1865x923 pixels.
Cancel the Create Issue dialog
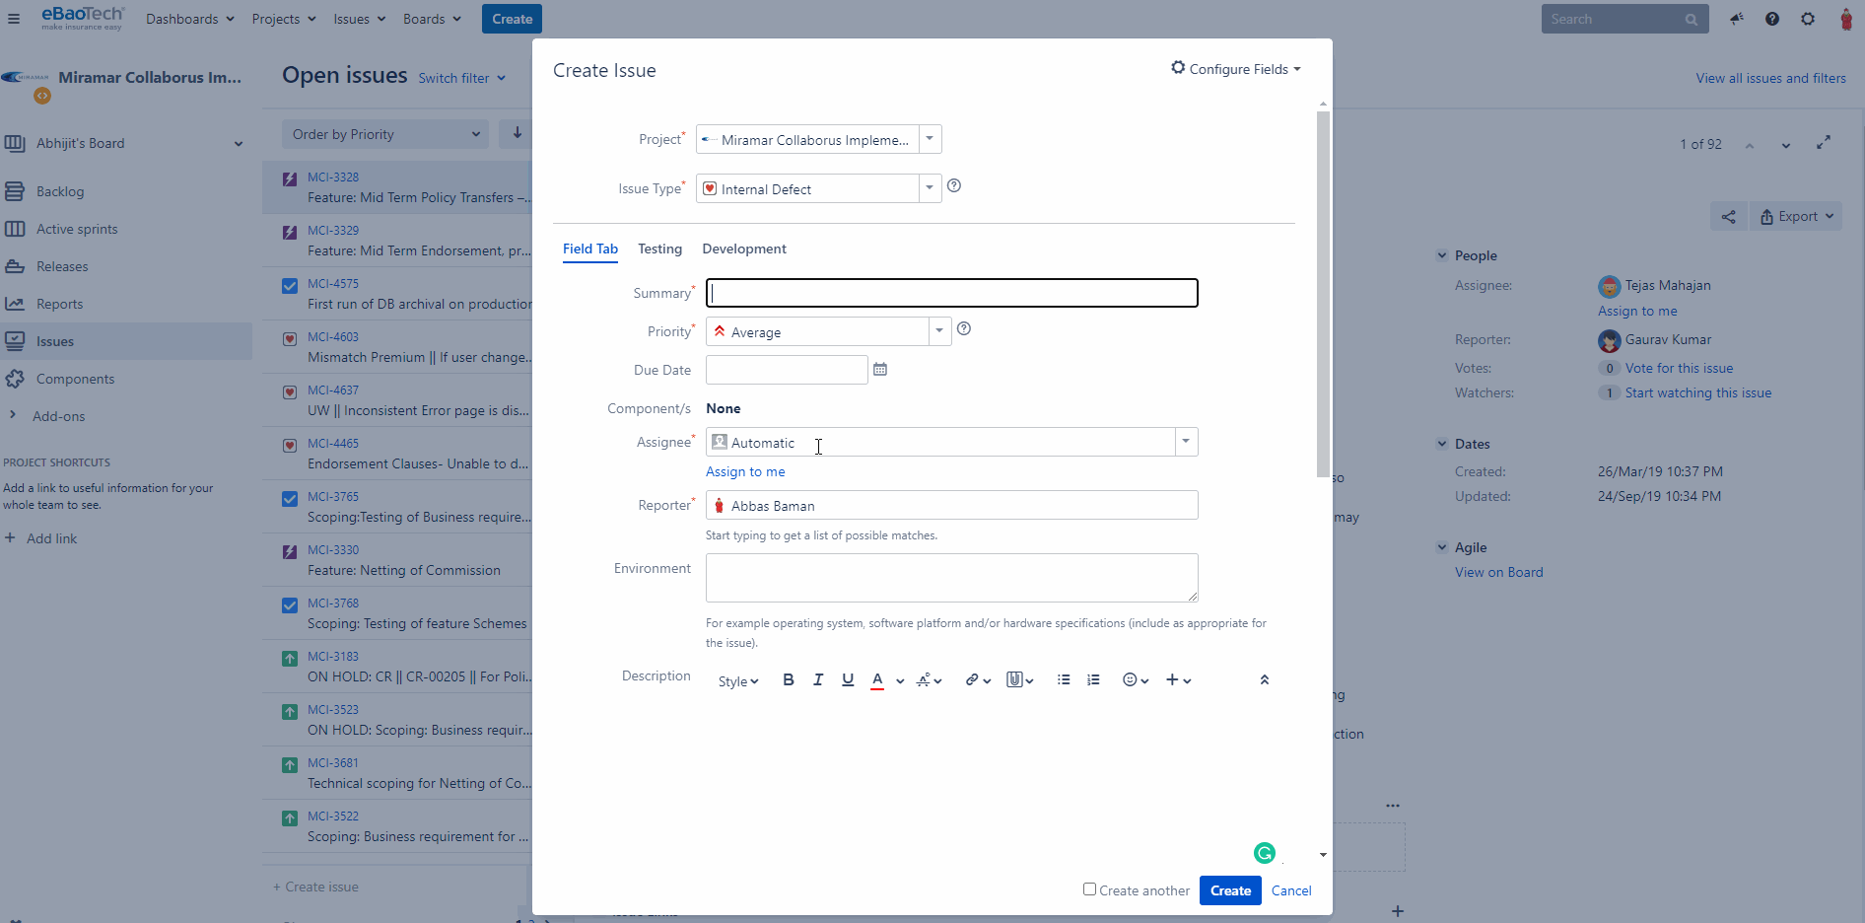pos(1291,890)
